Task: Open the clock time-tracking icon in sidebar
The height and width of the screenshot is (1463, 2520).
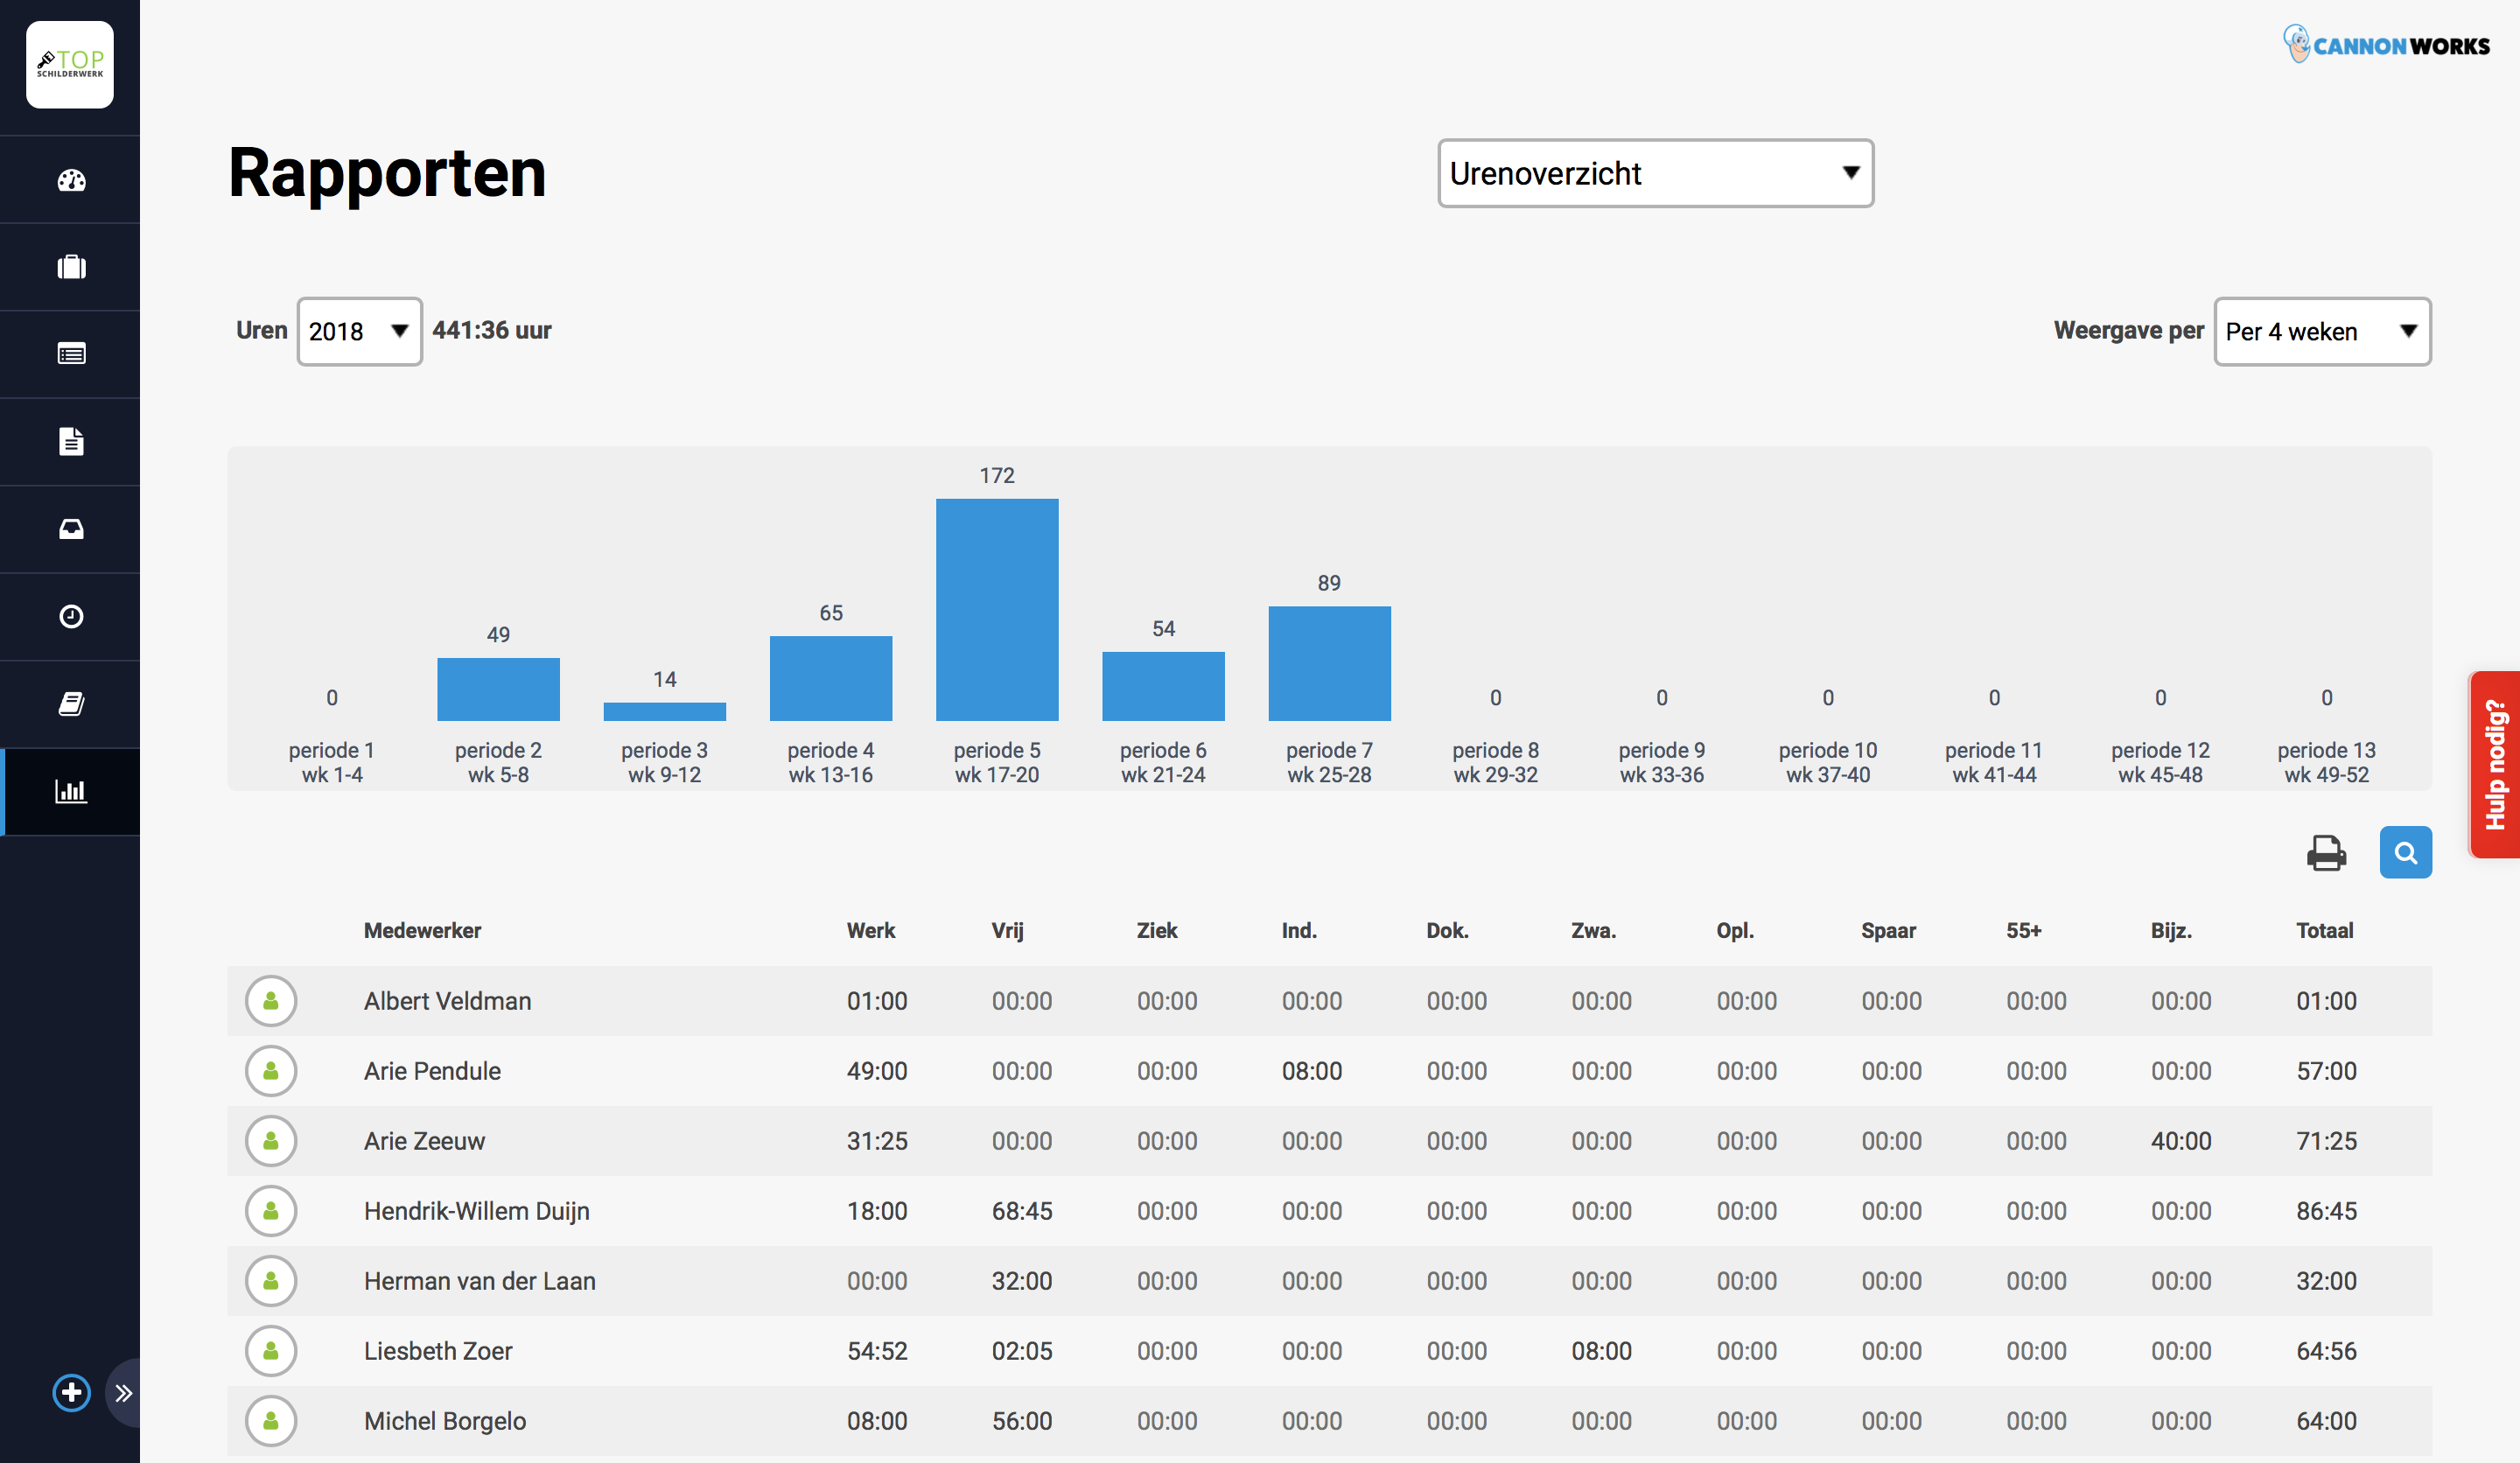Action: click(71, 616)
